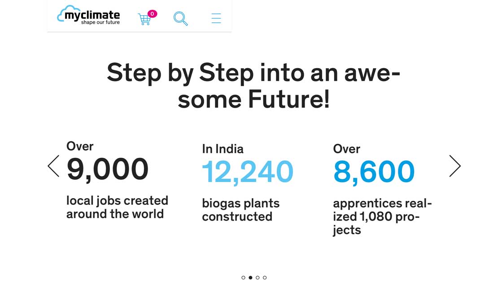The image size is (489, 291).
Task: Click the 'shape our future' tagline
Action: [100, 22]
